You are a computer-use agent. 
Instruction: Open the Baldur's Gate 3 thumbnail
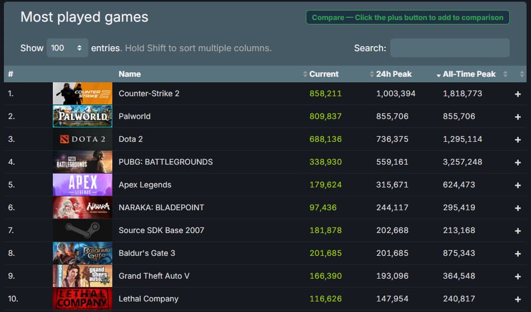(x=82, y=253)
